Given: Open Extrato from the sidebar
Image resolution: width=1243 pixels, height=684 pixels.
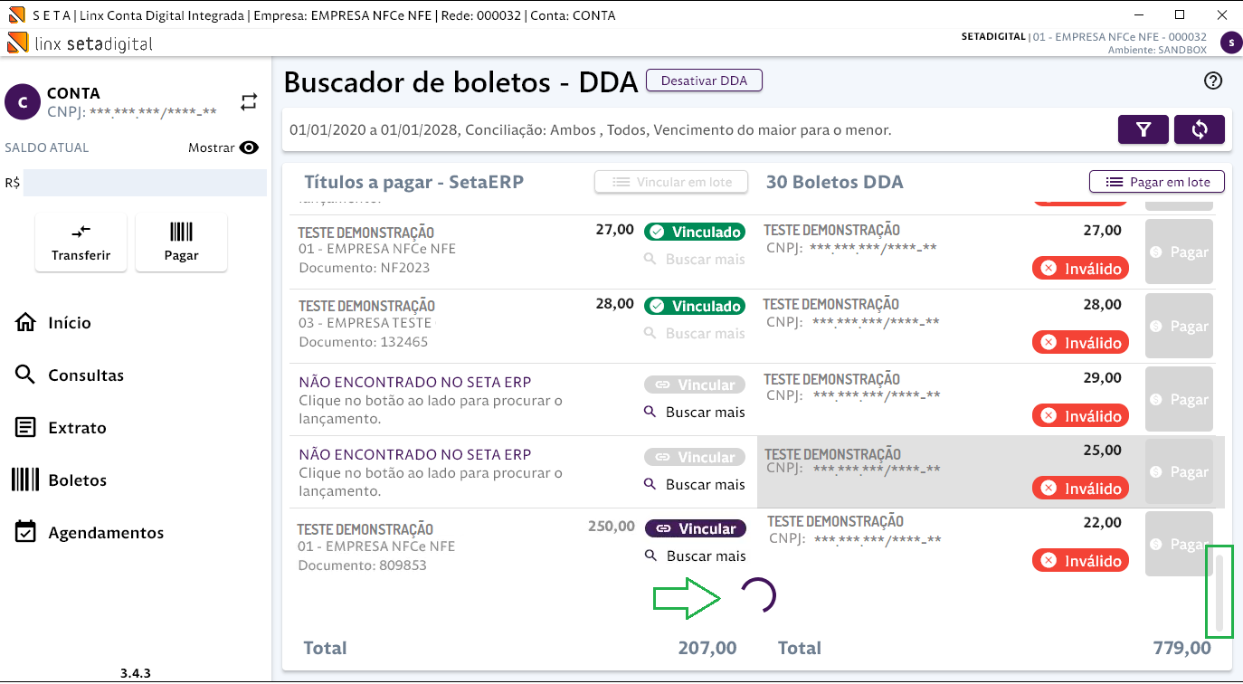Looking at the screenshot, I should tap(61, 428).
